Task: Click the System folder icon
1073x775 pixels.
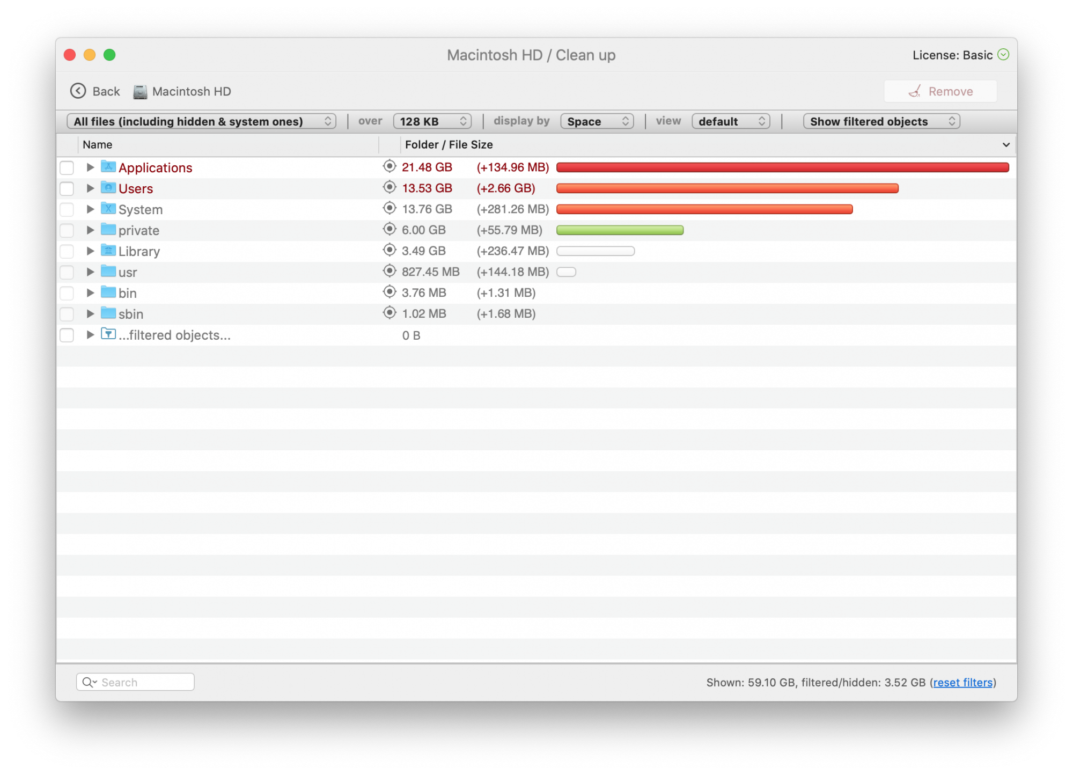Action: [x=108, y=209]
